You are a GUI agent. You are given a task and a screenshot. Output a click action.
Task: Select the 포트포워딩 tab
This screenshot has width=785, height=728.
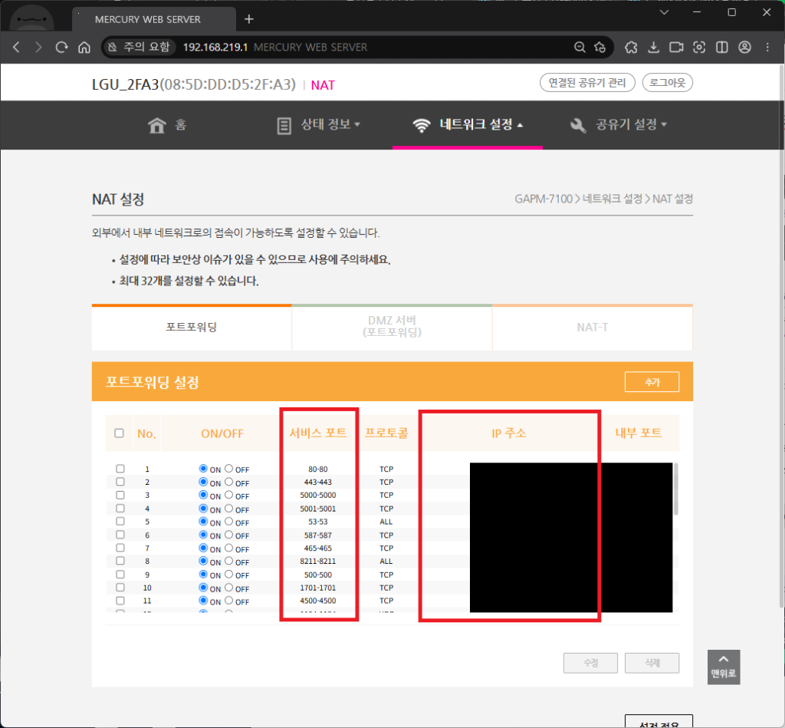click(192, 327)
